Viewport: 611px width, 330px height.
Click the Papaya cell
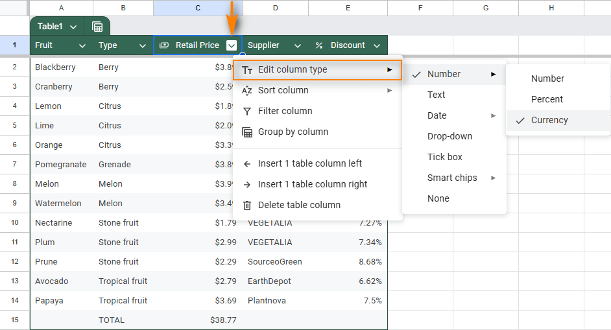pyautogui.click(x=62, y=301)
